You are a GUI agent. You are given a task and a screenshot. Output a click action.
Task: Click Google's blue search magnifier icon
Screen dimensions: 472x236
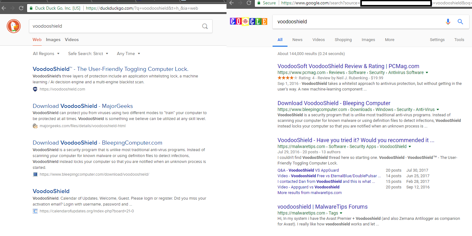pos(460,22)
